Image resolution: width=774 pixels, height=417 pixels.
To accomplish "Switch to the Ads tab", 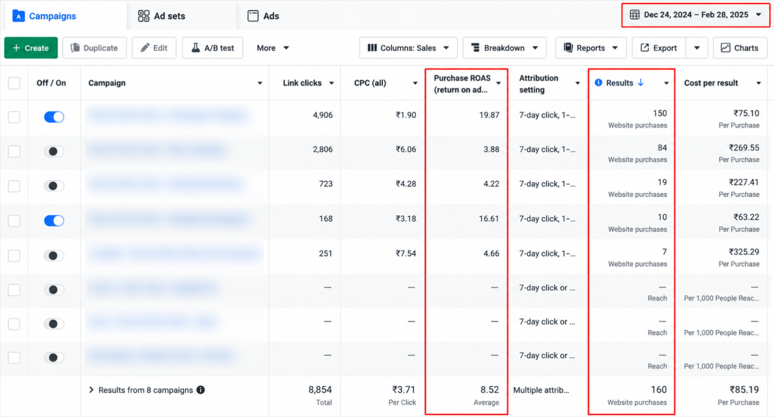I will (x=263, y=16).
